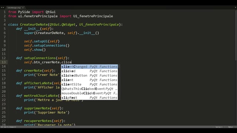Open the Tab Size setting in status bar
The width and height of the screenshot is (237, 133).
pos(219,127)
